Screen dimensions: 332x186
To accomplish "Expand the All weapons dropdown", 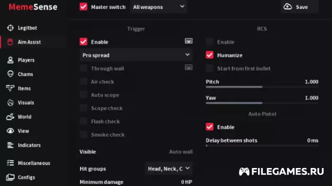I will 158,7.
